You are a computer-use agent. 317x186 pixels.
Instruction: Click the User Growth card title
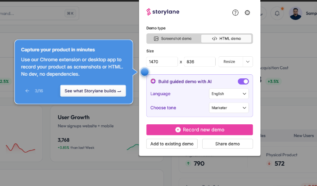pos(73,117)
